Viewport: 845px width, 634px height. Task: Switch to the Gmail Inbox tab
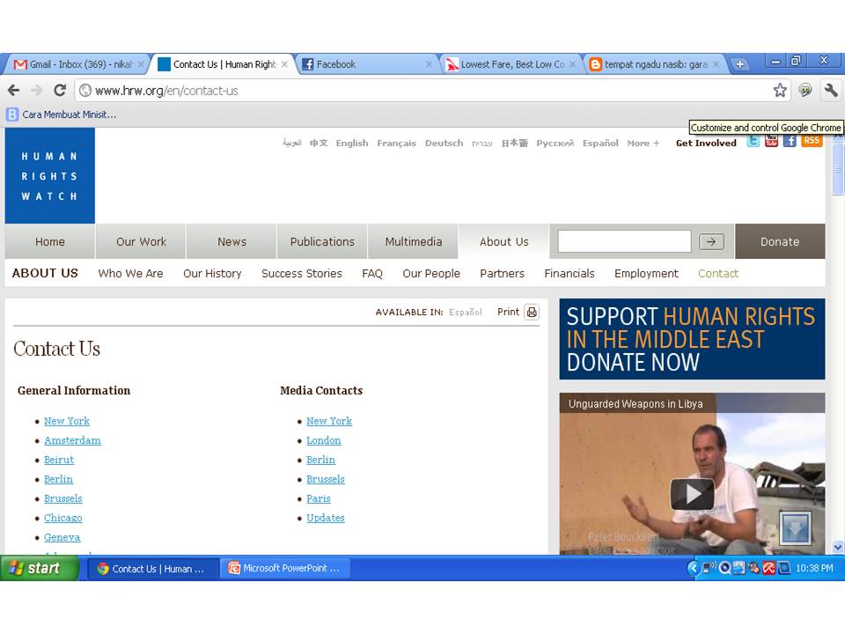click(x=76, y=64)
